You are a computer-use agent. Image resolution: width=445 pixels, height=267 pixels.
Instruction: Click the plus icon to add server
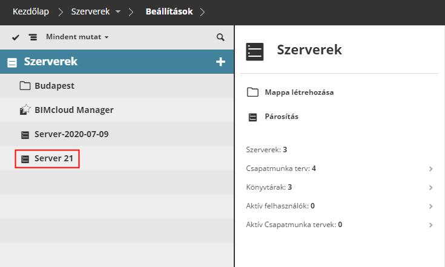pyautogui.click(x=220, y=62)
